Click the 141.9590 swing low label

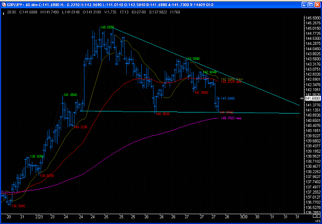point(201,93)
